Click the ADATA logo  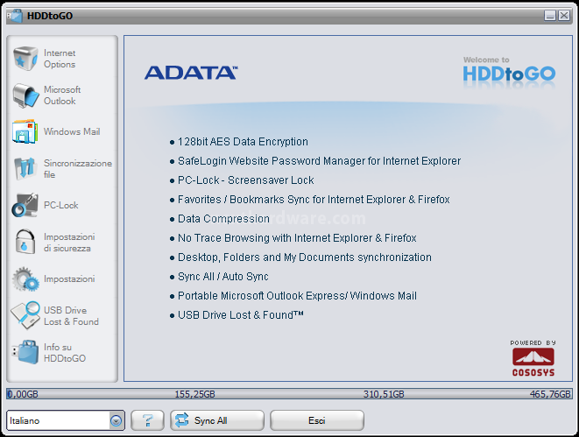(191, 73)
